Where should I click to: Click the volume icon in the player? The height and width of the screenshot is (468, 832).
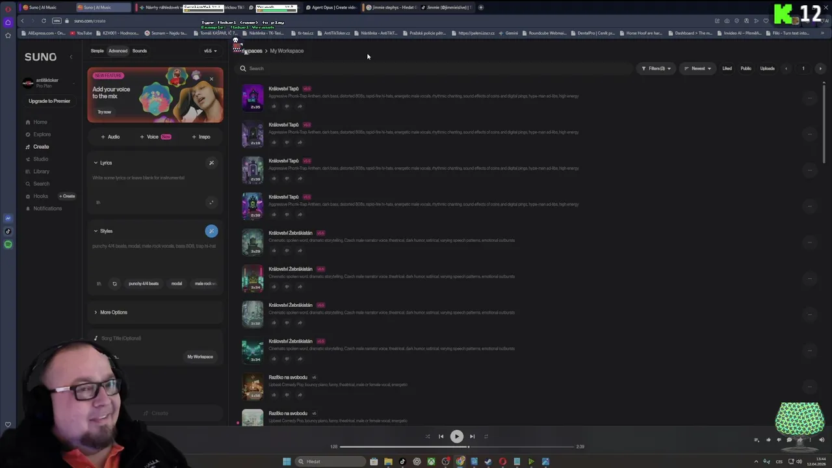tap(822, 440)
